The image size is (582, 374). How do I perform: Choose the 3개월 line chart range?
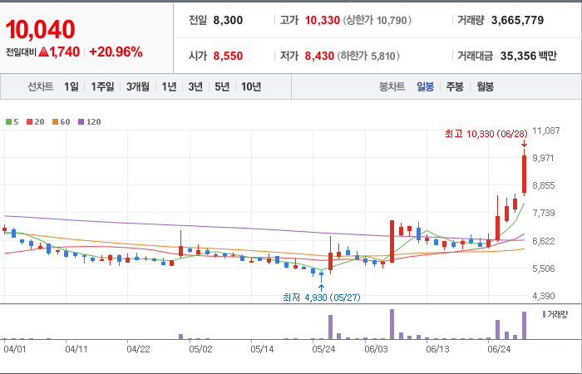(137, 86)
